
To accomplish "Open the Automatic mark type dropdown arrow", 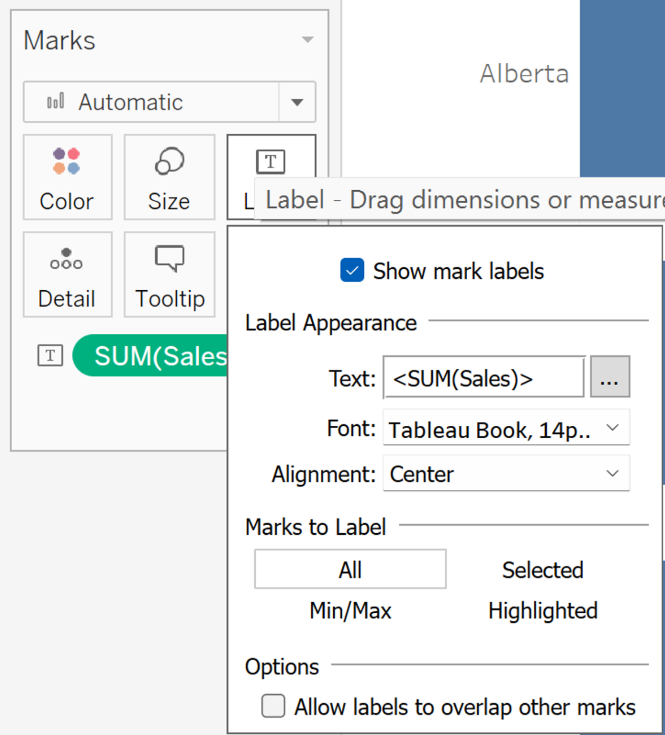I will point(297,102).
